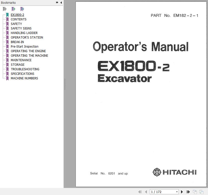Click bookmark icon beside MAINTENANCE
Image resolution: width=208 pixels, height=195 pixels.
7,60
